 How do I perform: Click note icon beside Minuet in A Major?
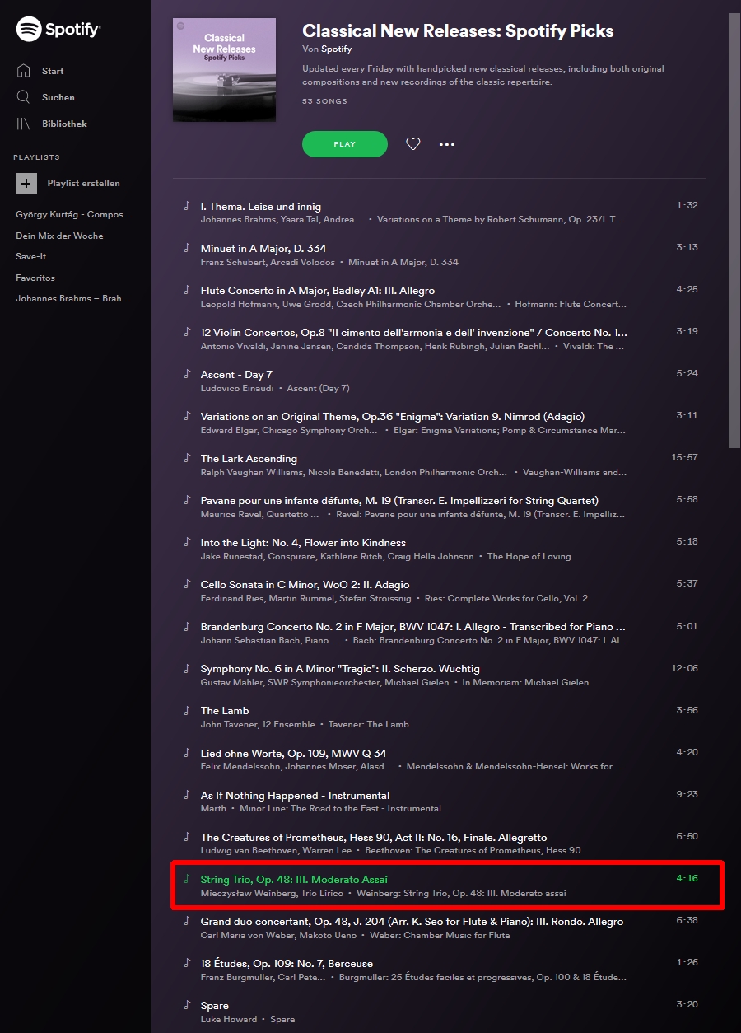(187, 248)
